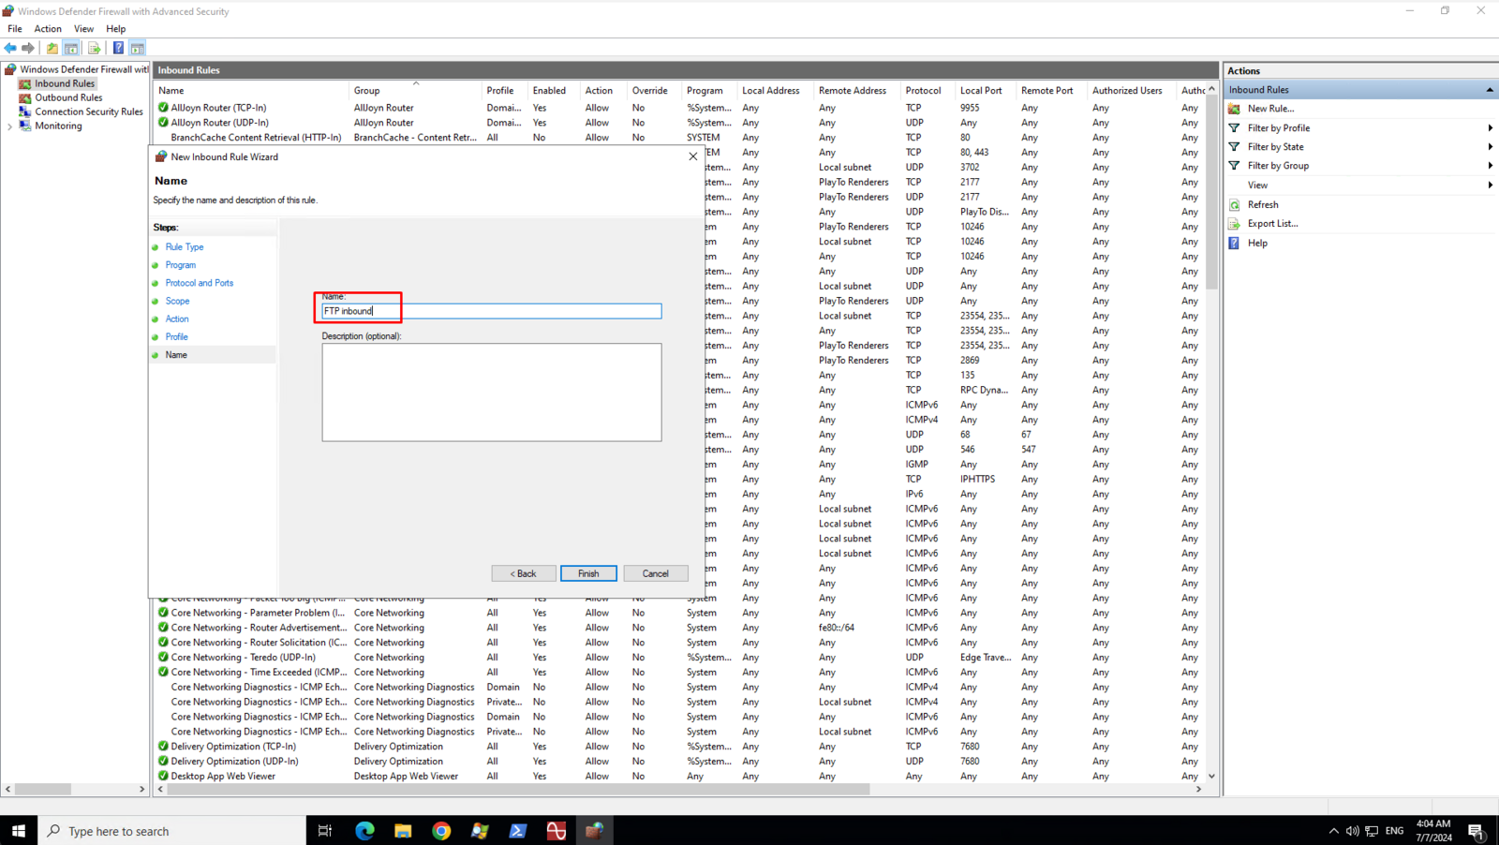Screen dimensions: 1499x845
Task: Click New Rule in the Actions pane
Action: (1269, 109)
